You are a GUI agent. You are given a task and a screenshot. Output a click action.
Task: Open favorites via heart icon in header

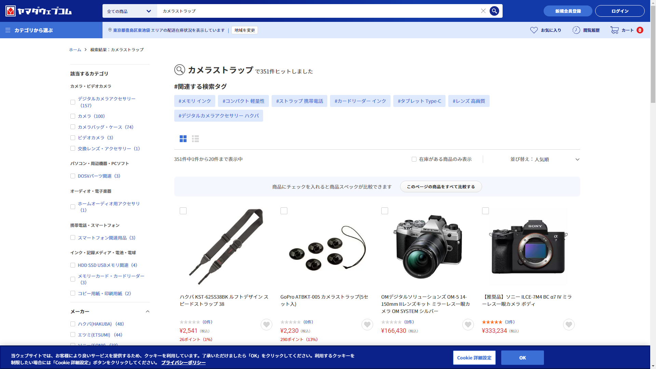point(534,30)
